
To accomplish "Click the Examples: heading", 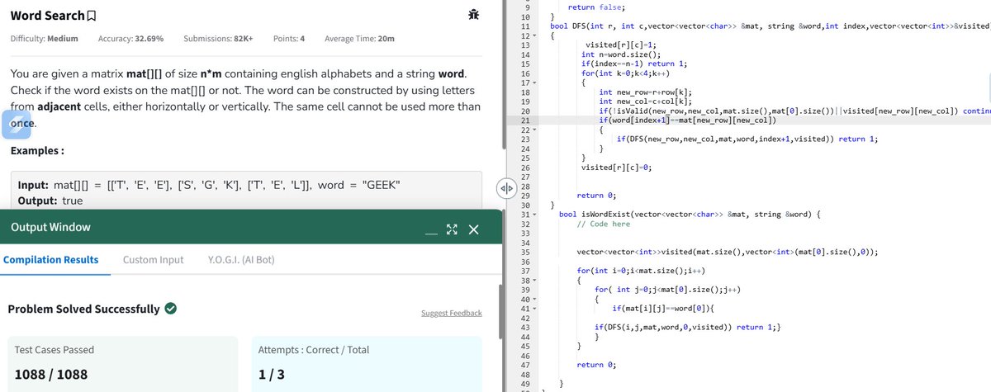I will pos(37,152).
